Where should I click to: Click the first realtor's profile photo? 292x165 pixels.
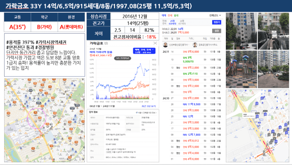coord(165,45)
